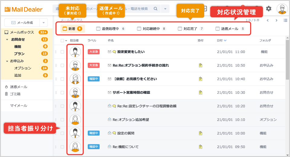This screenshot has height=157, width=290.
Task: Open email Re:オプション追加希望
Action: pos(130,120)
